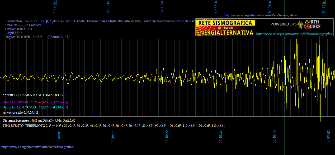Click the 30,782s top axis label
335x155 pixels.
[x=162, y=7]
